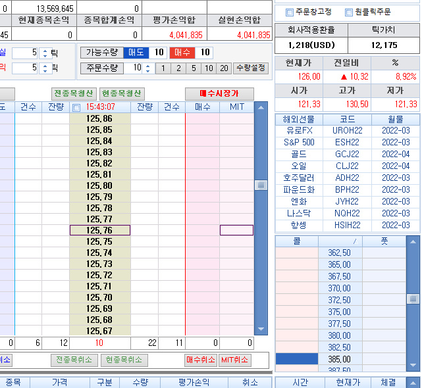The height and width of the screenshot is (388, 422).
Task: Click the upper tick input field showing 5
Action: click(x=25, y=53)
